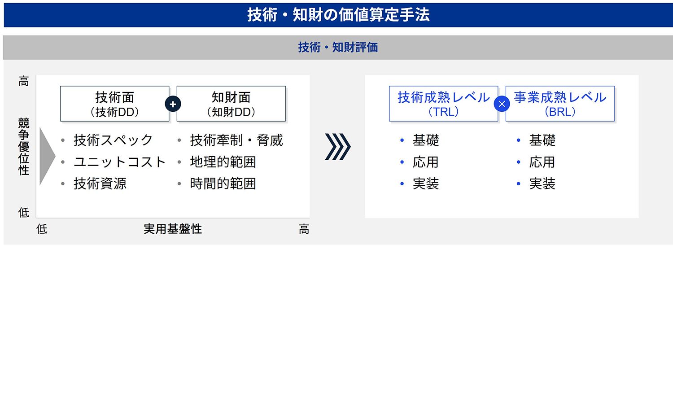Click 基礎 under the TRL column
Viewport: 673px width, 402px height.
(x=426, y=140)
